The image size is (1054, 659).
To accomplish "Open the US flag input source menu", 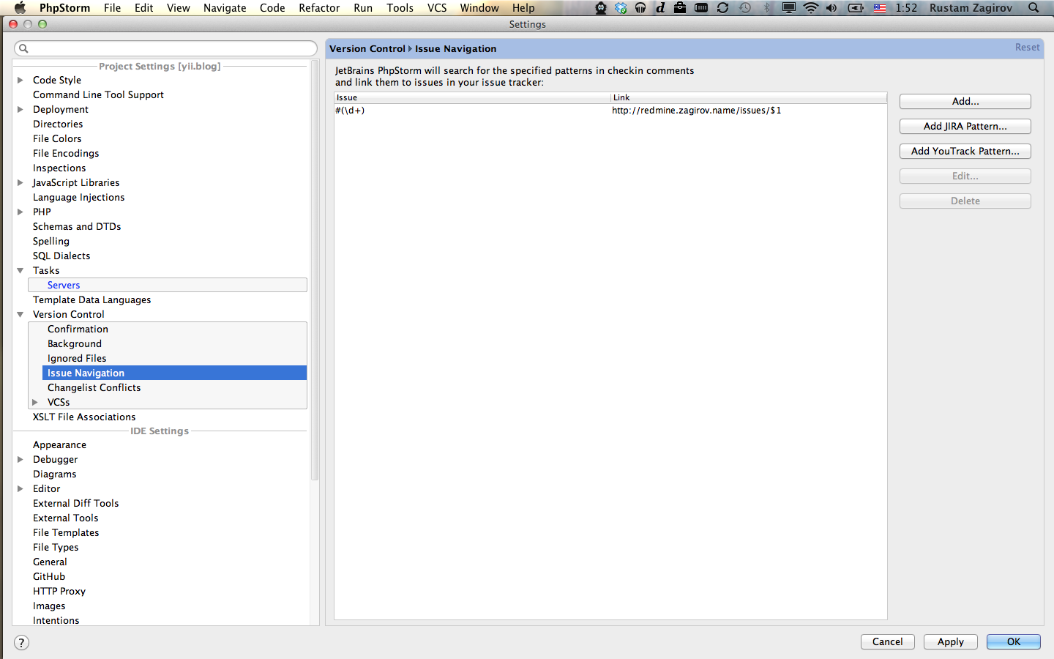I will click(880, 8).
